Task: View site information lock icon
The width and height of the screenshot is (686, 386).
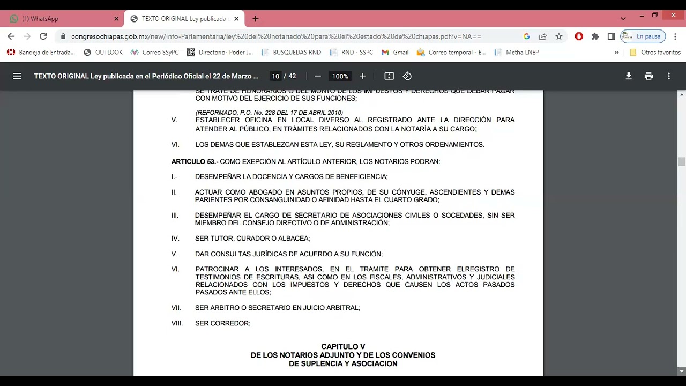Action: point(63,36)
